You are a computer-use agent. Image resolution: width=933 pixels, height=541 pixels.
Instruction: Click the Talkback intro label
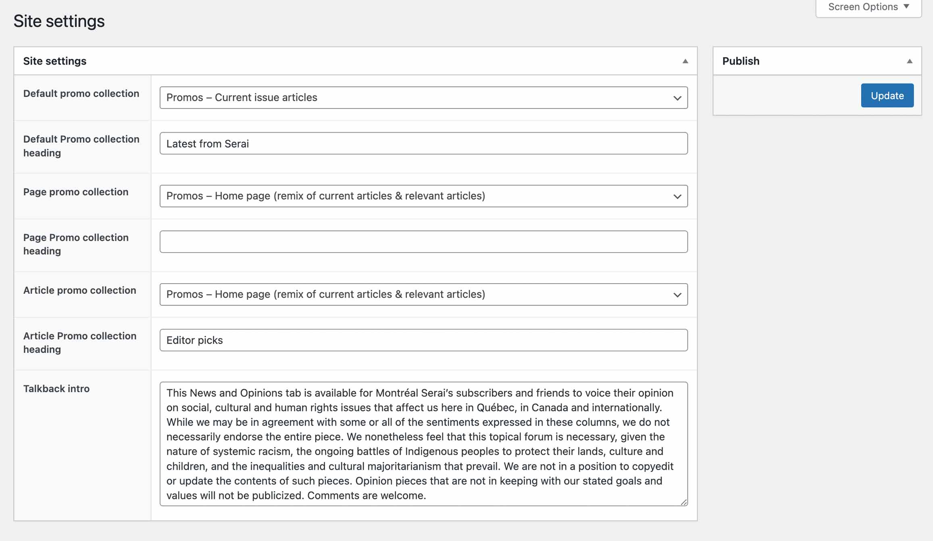pyautogui.click(x=56, y=389)
